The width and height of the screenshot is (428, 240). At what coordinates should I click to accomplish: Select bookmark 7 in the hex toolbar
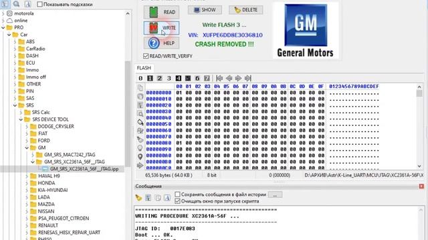point(207,79)
